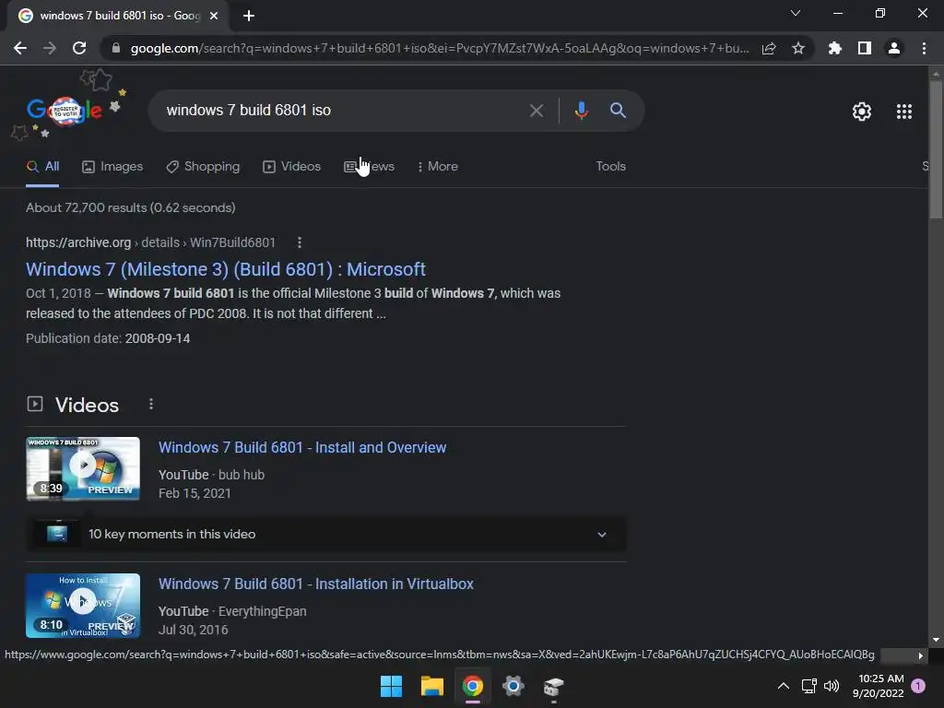Open network status tray icon
944x708 pixels.
pyautogui.click(x=809, y=686)
